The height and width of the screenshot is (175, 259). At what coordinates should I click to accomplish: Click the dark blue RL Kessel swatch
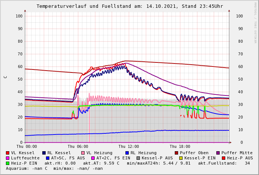[44, 153]
